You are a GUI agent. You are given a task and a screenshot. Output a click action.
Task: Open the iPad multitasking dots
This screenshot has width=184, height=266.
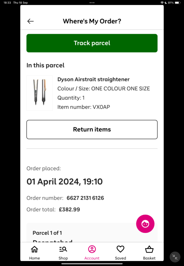coord(92,3)
